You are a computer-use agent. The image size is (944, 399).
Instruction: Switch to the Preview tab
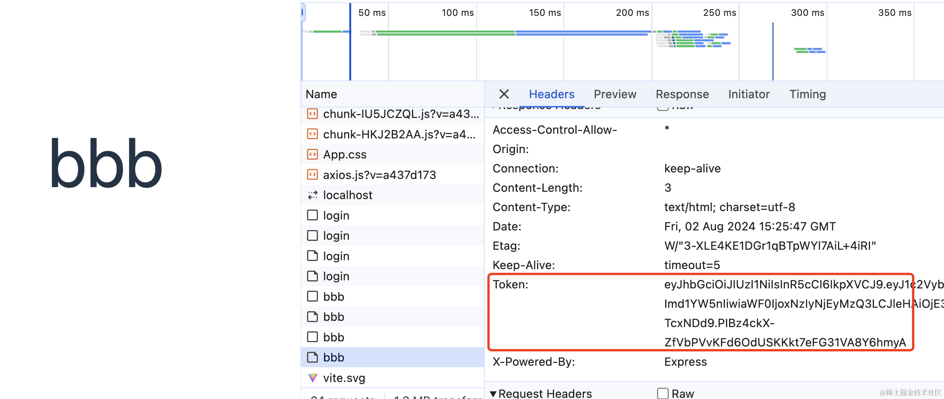(615, 94)
